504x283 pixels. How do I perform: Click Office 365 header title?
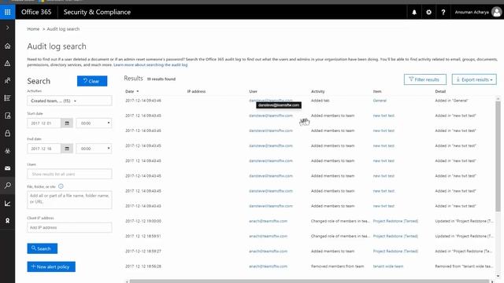pyautogui.click(x=36, y=13)
